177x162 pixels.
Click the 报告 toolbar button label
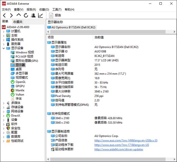[58, 15]
